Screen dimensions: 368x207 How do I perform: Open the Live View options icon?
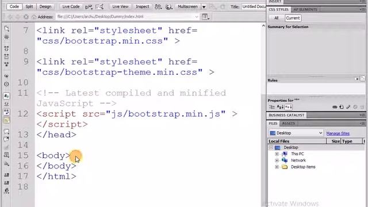pyautogui.click(x=205, y=17)
